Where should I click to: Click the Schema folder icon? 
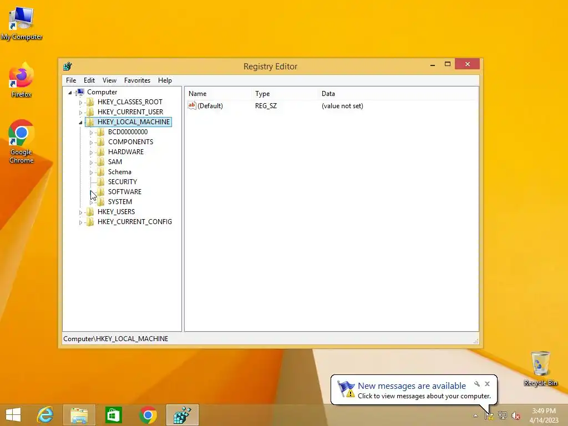(101, 172)
